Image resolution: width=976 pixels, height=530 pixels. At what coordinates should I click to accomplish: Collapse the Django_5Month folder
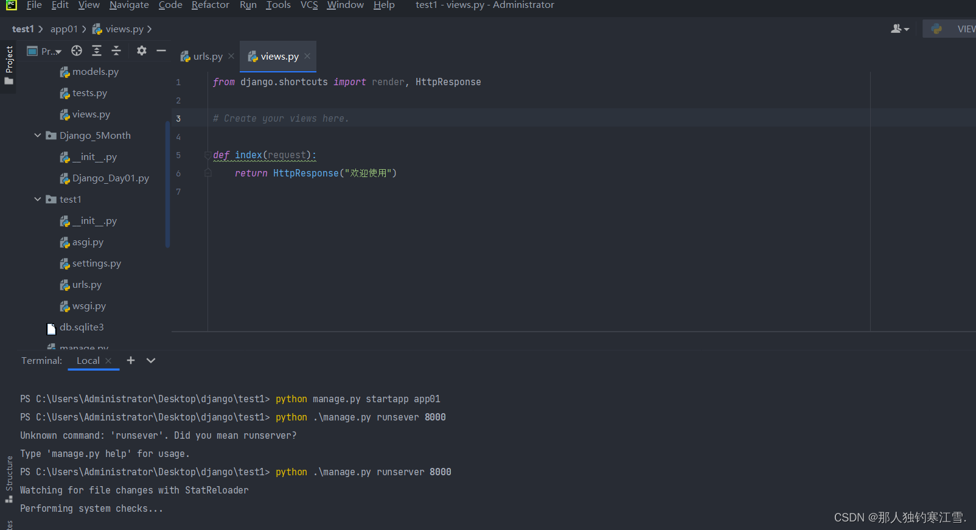(x=38, y=136)
